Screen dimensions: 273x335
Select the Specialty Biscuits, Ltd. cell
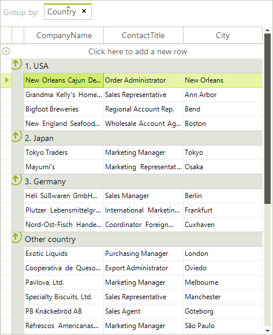point(63,297)
